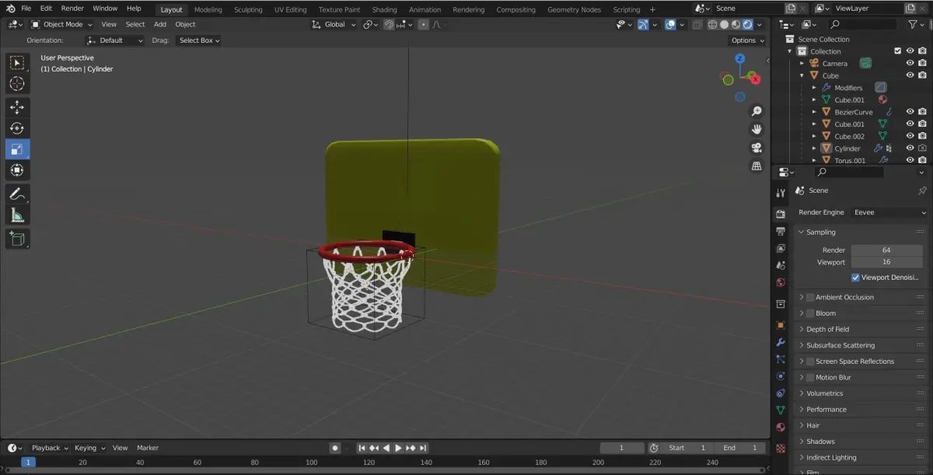Open the Options dropdown in the viewport header

coord(747,40)
